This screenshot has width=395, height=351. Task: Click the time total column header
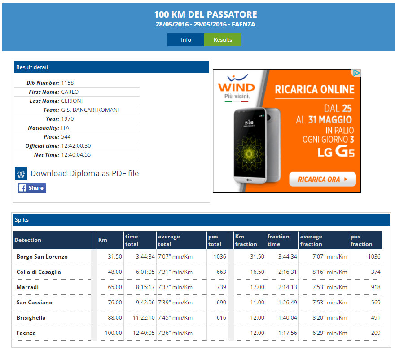tap(132, 240)
